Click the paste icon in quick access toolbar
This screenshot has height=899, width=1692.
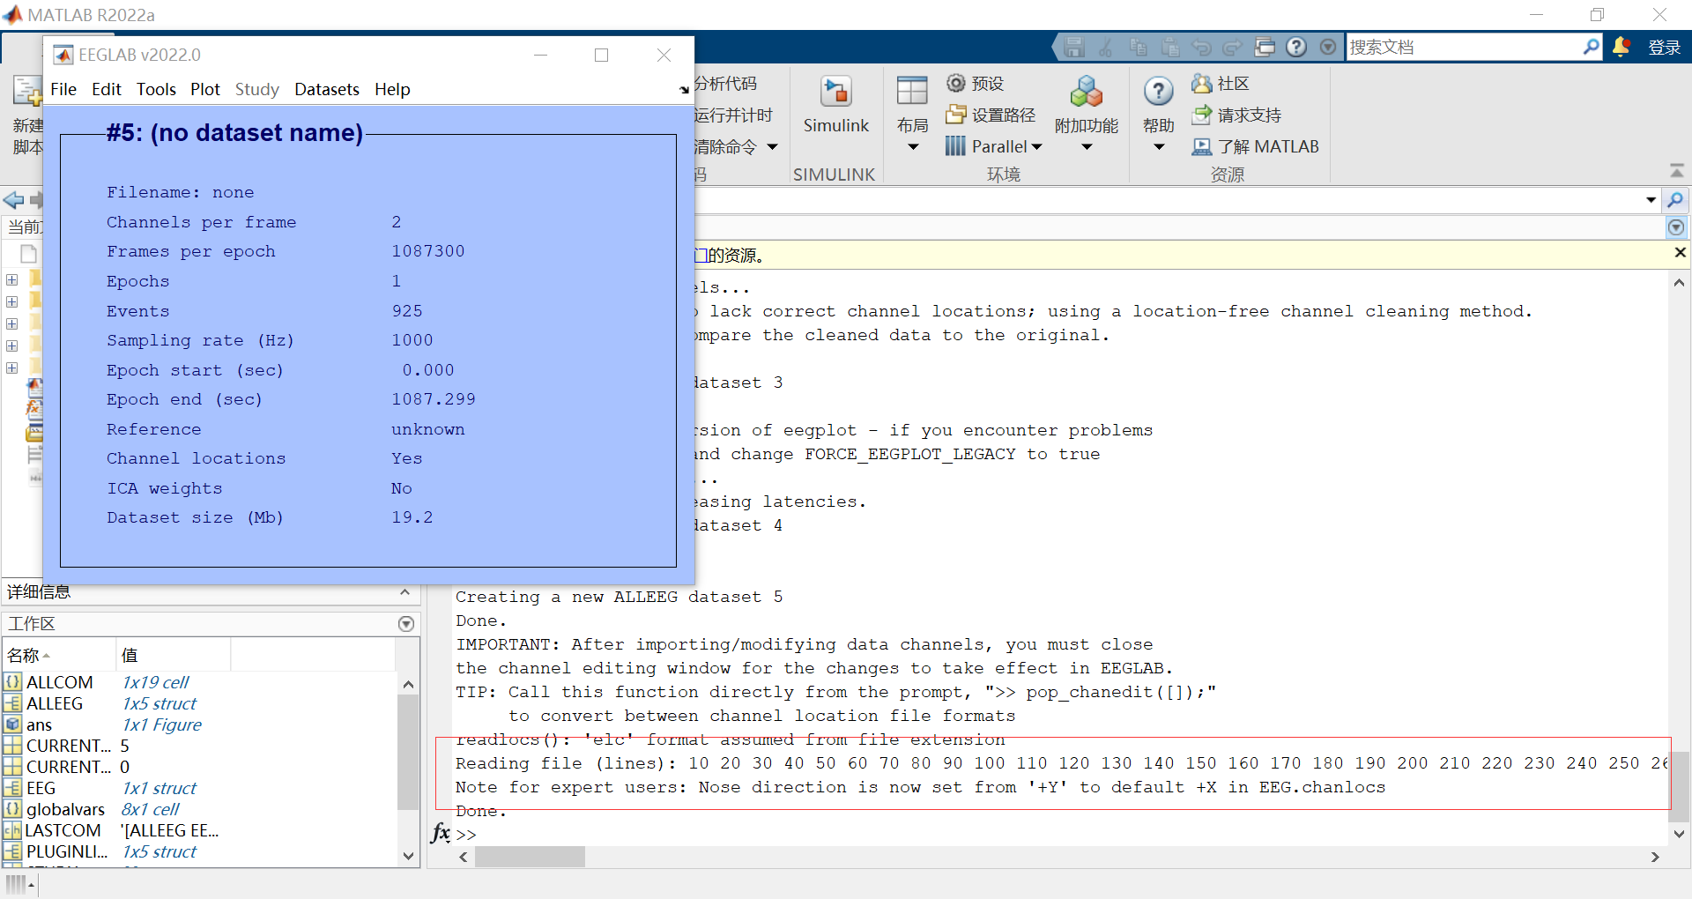coord(1169,47)
